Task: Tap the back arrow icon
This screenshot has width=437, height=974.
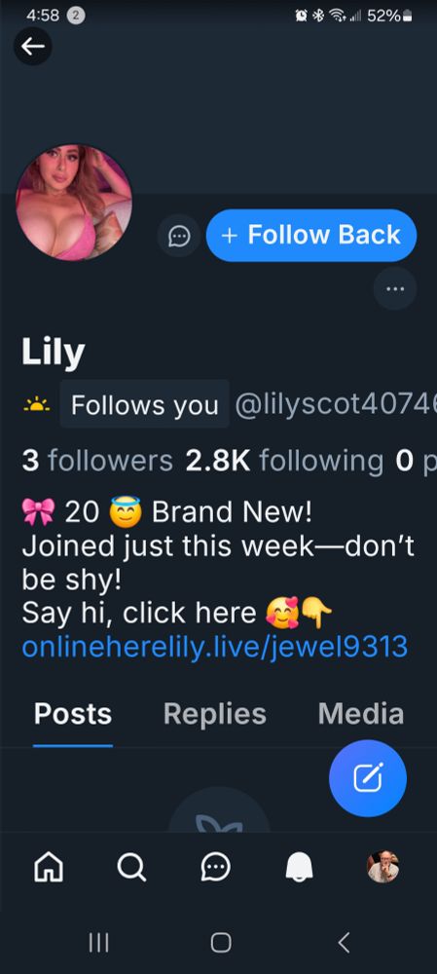Action: (x=33, y=47)
